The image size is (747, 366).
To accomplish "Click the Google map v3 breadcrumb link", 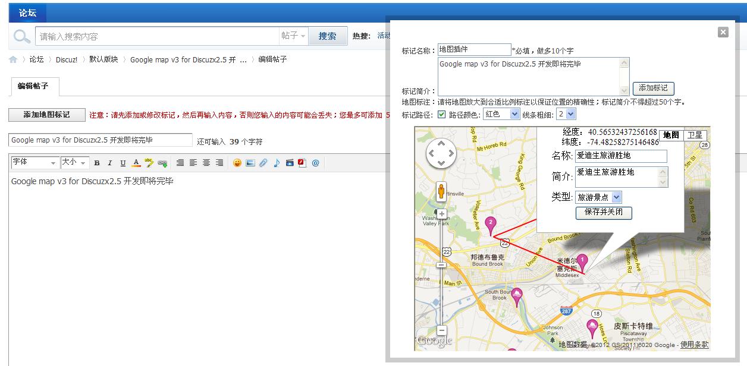I will 188,59.
